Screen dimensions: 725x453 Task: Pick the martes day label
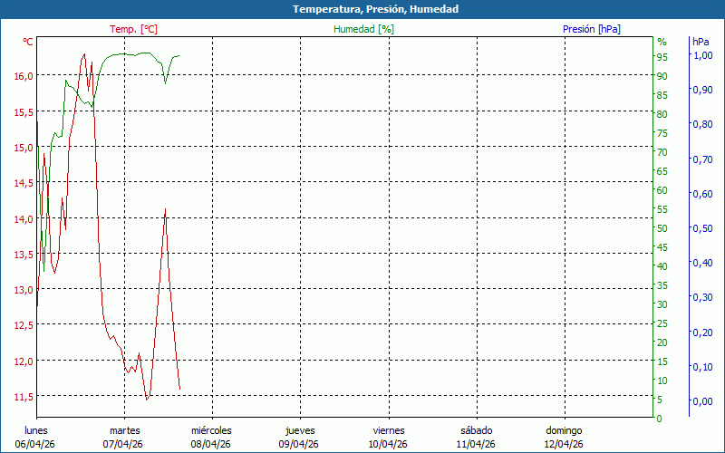(124, 430)
